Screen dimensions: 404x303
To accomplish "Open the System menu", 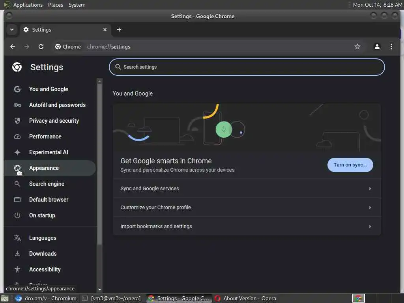I will tap(77, 5).
